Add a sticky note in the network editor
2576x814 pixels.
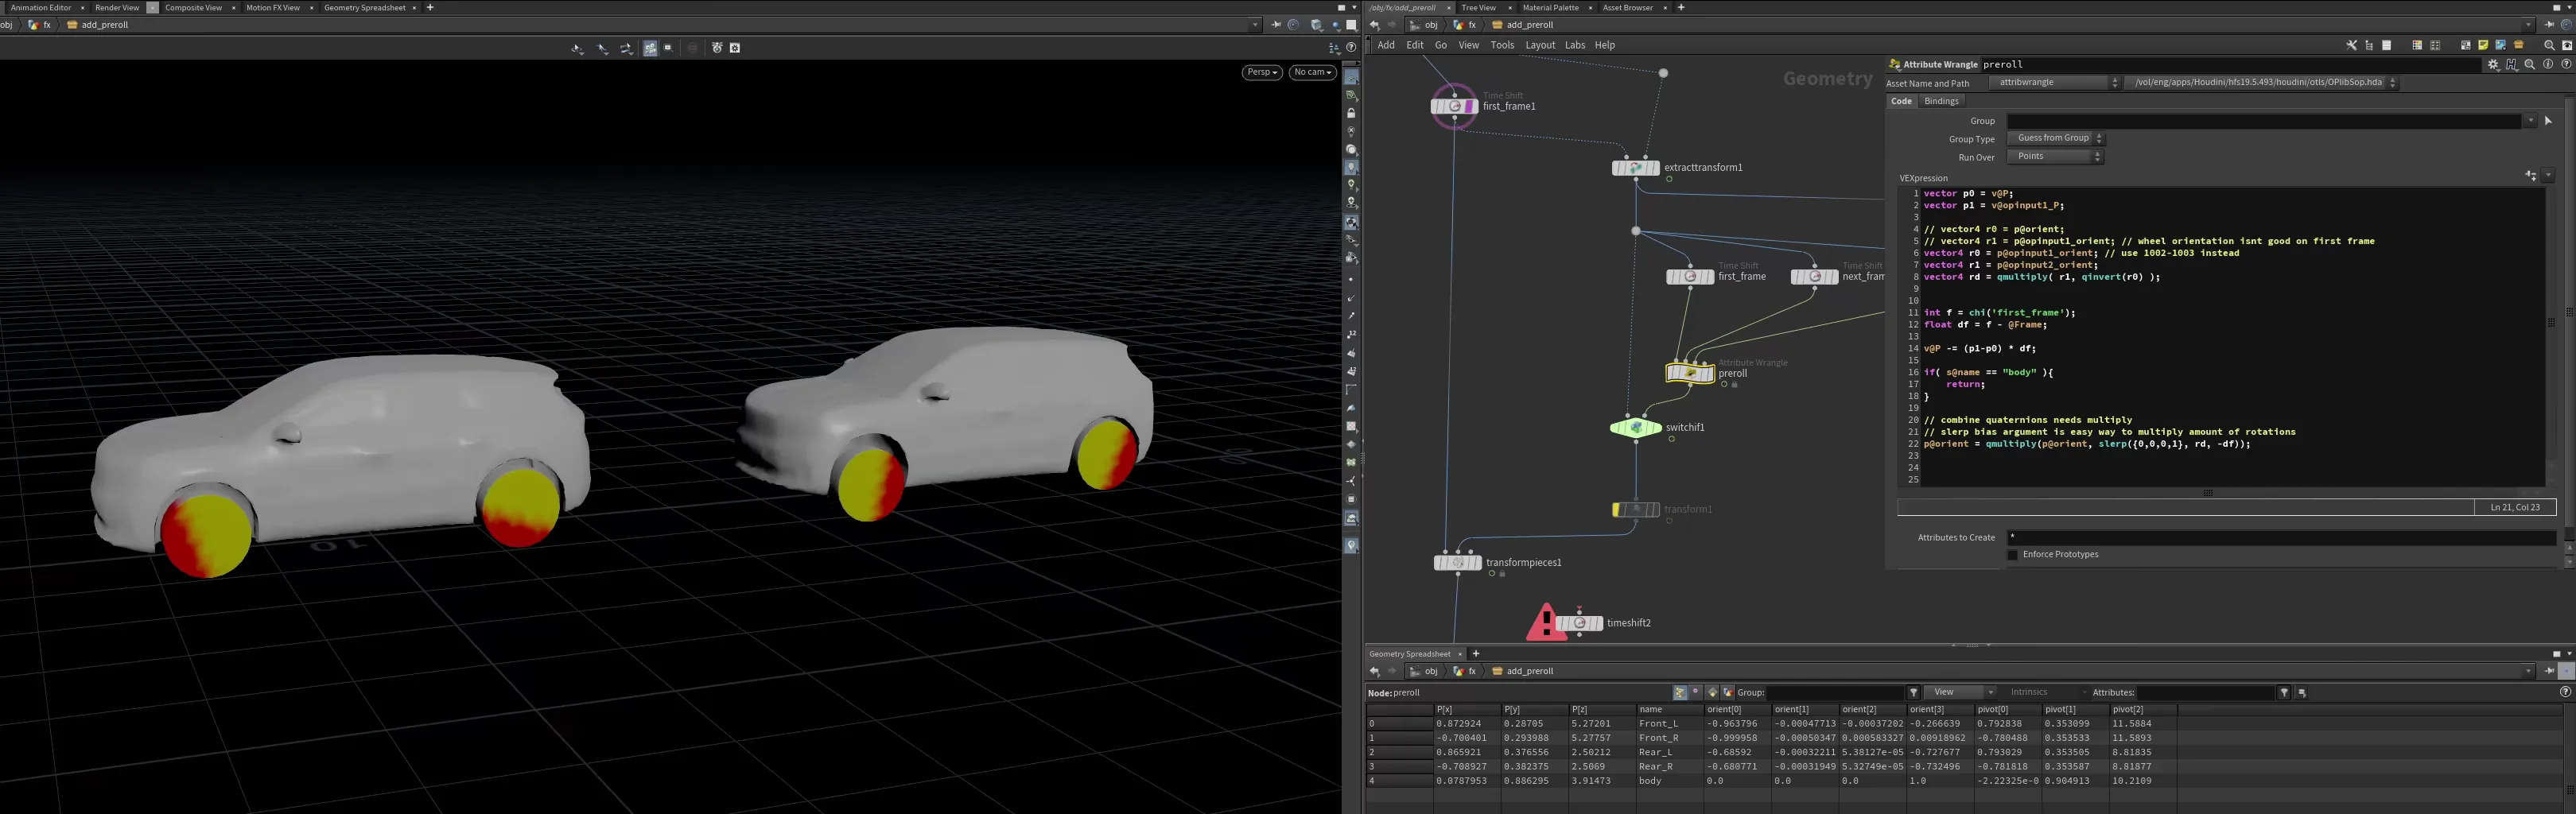pos(2484,45)
